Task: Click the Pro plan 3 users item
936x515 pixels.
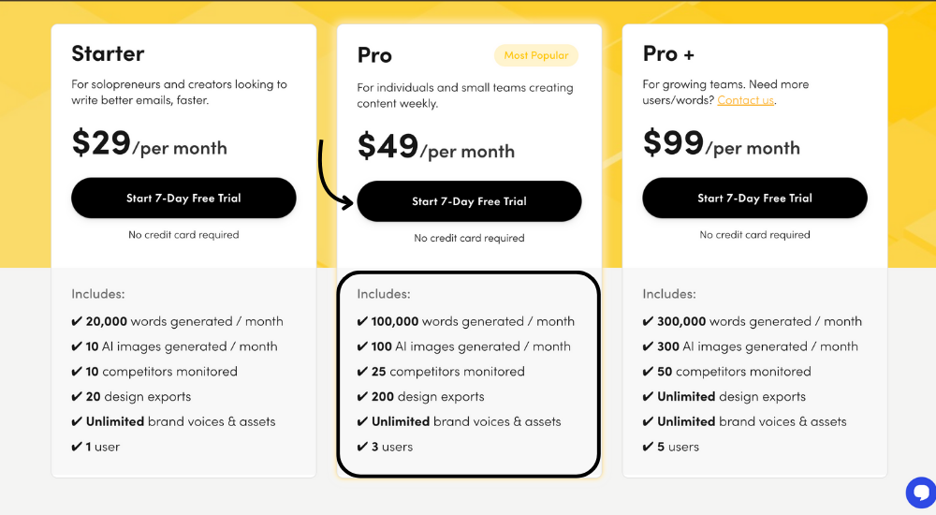Action: click(x=385, y=447)
